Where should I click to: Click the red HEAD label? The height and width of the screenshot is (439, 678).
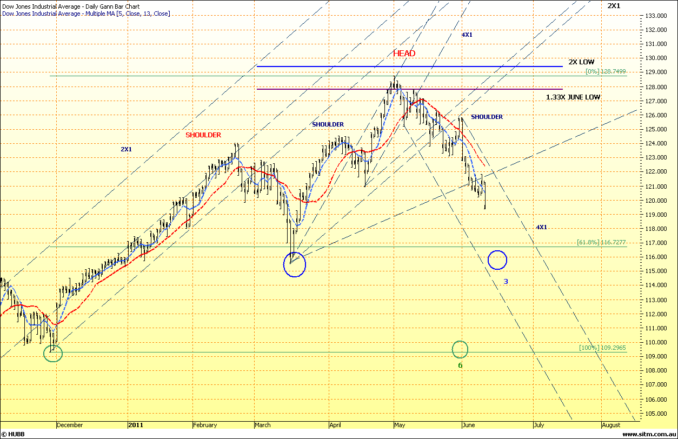[404, 53]
